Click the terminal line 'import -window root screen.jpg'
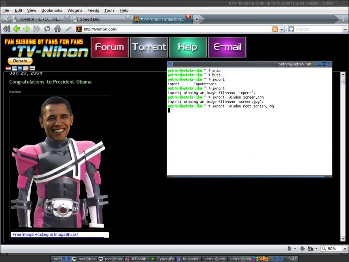Image resolution: width=349 pixels, height=262 pixels. [243, 106]
